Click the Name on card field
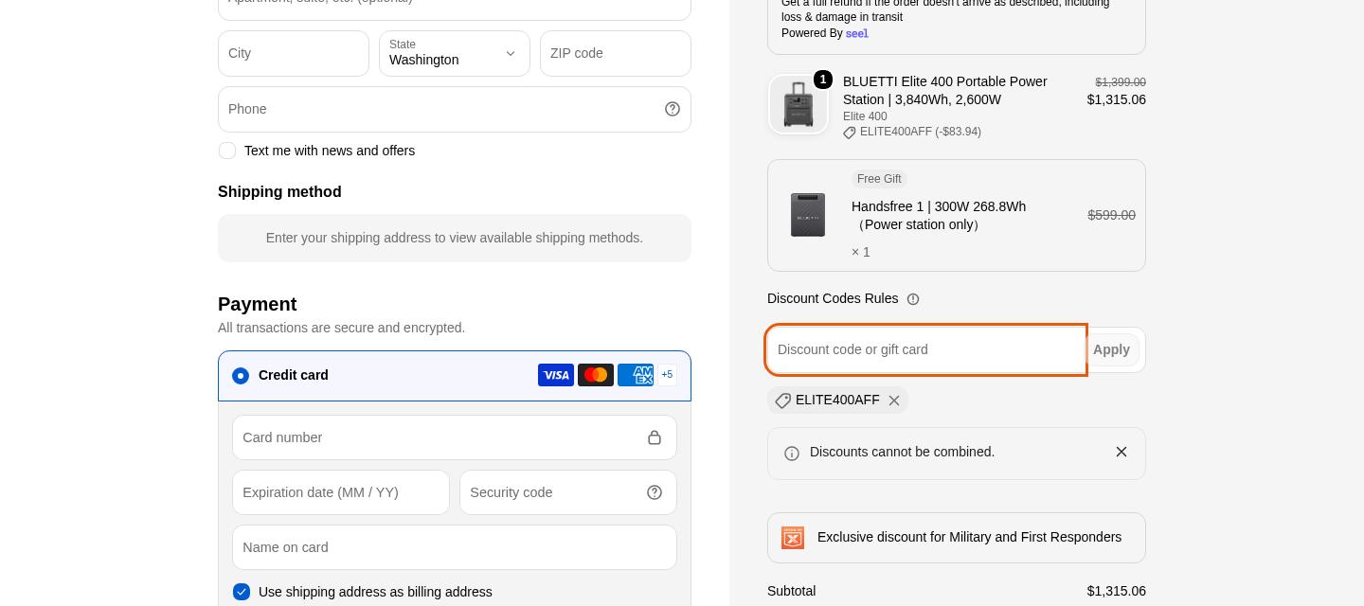1364x606 pixels. [455, 547]
